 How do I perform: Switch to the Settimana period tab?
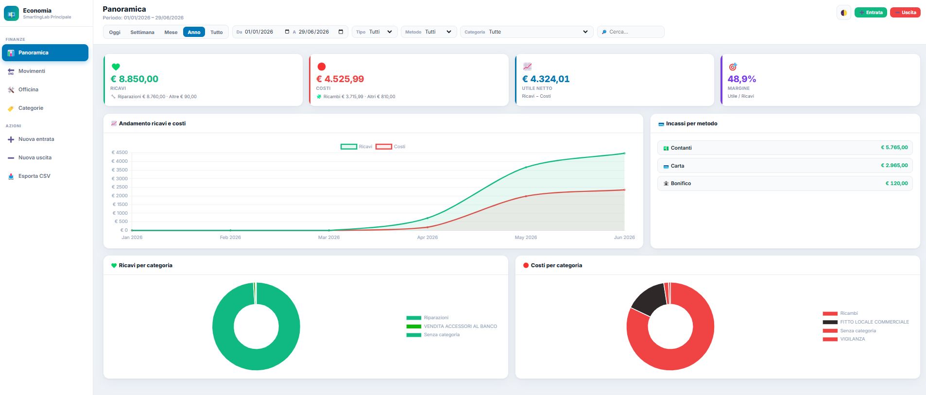(x=142, y=33)
